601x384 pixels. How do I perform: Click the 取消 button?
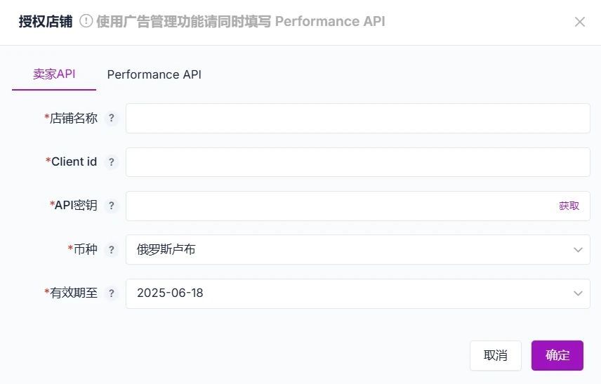coord(496,356)
